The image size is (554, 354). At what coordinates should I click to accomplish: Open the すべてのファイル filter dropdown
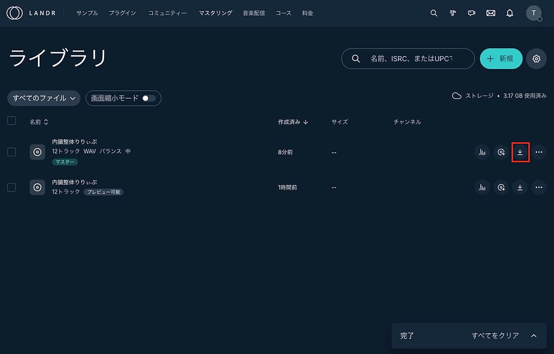point(44,98)
